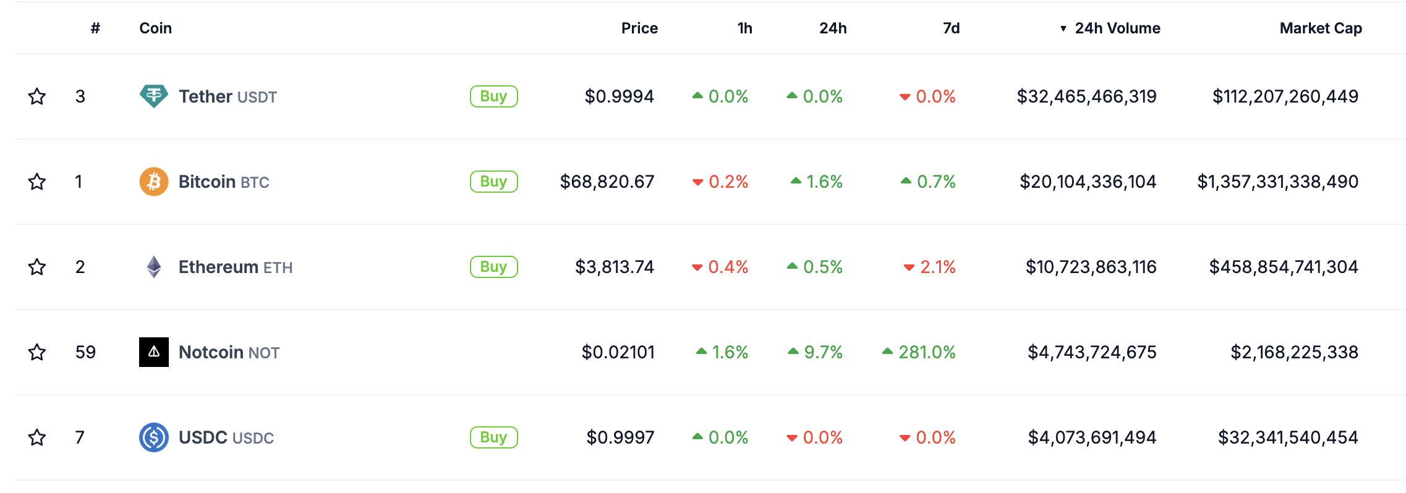Add Notcoin to favorites via star
This screenshot has width=1406, height=493.
coord(37,352)
